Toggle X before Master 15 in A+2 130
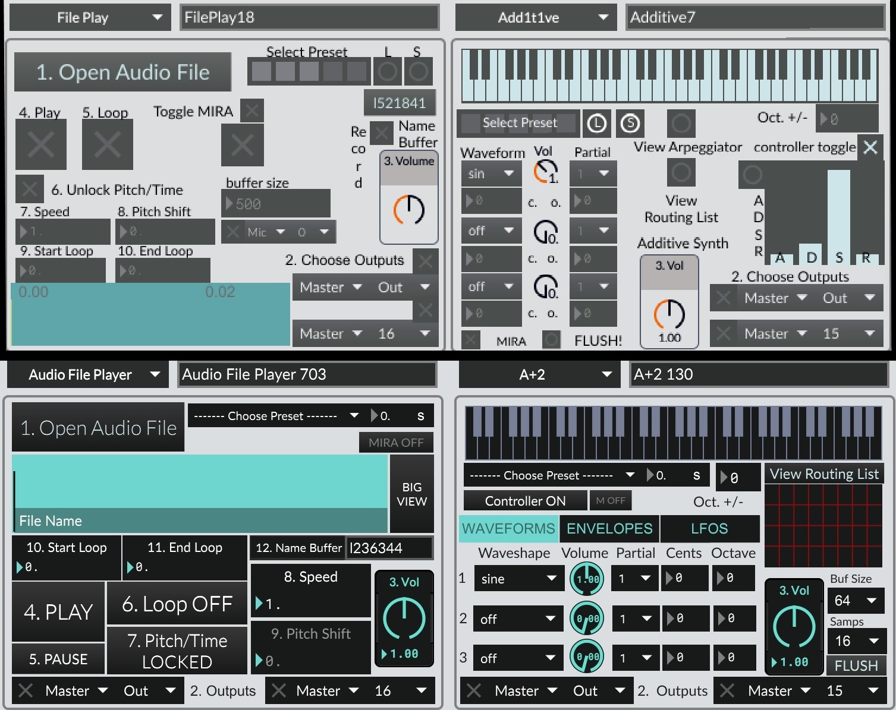The image size is (896, 710). [727, 690]
